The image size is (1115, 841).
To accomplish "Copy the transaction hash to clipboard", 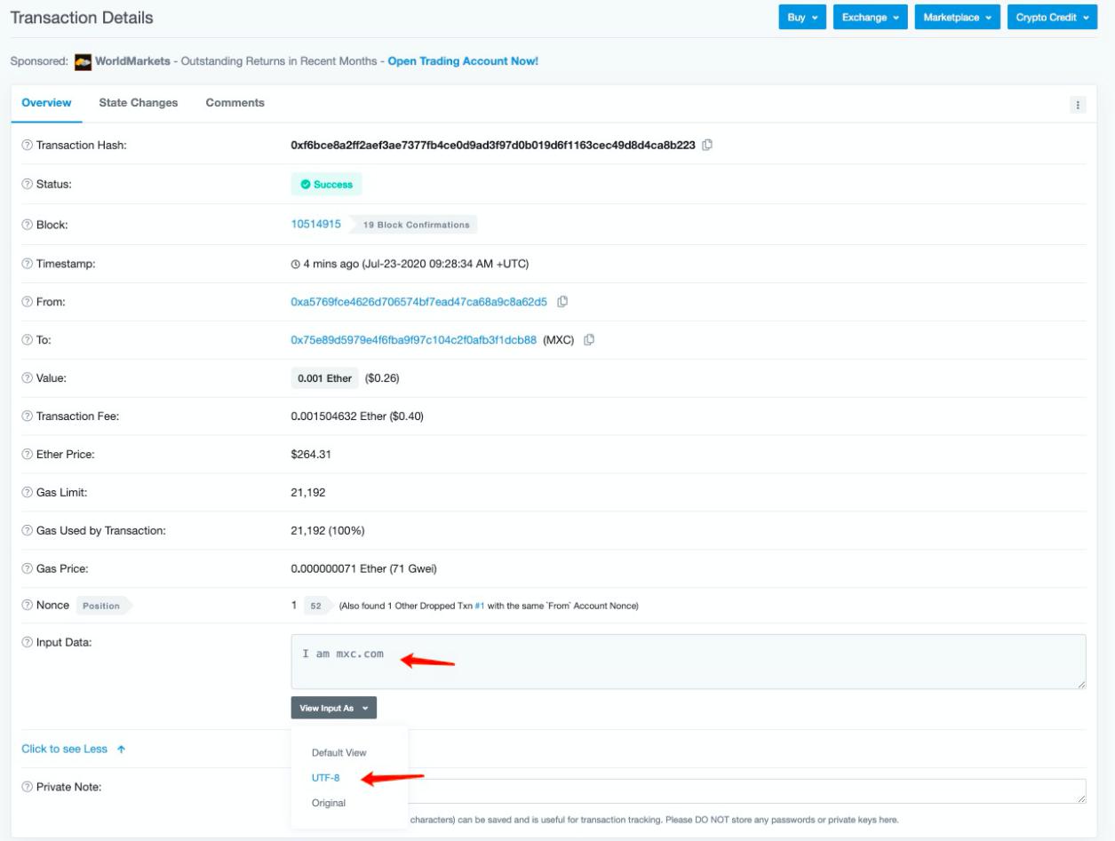I will pos(707,146).
